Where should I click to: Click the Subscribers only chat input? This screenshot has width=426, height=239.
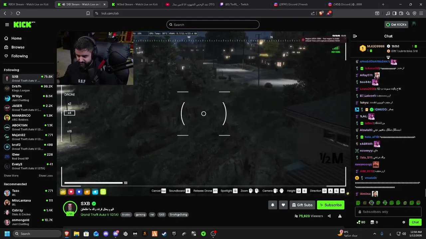[388, 212]
